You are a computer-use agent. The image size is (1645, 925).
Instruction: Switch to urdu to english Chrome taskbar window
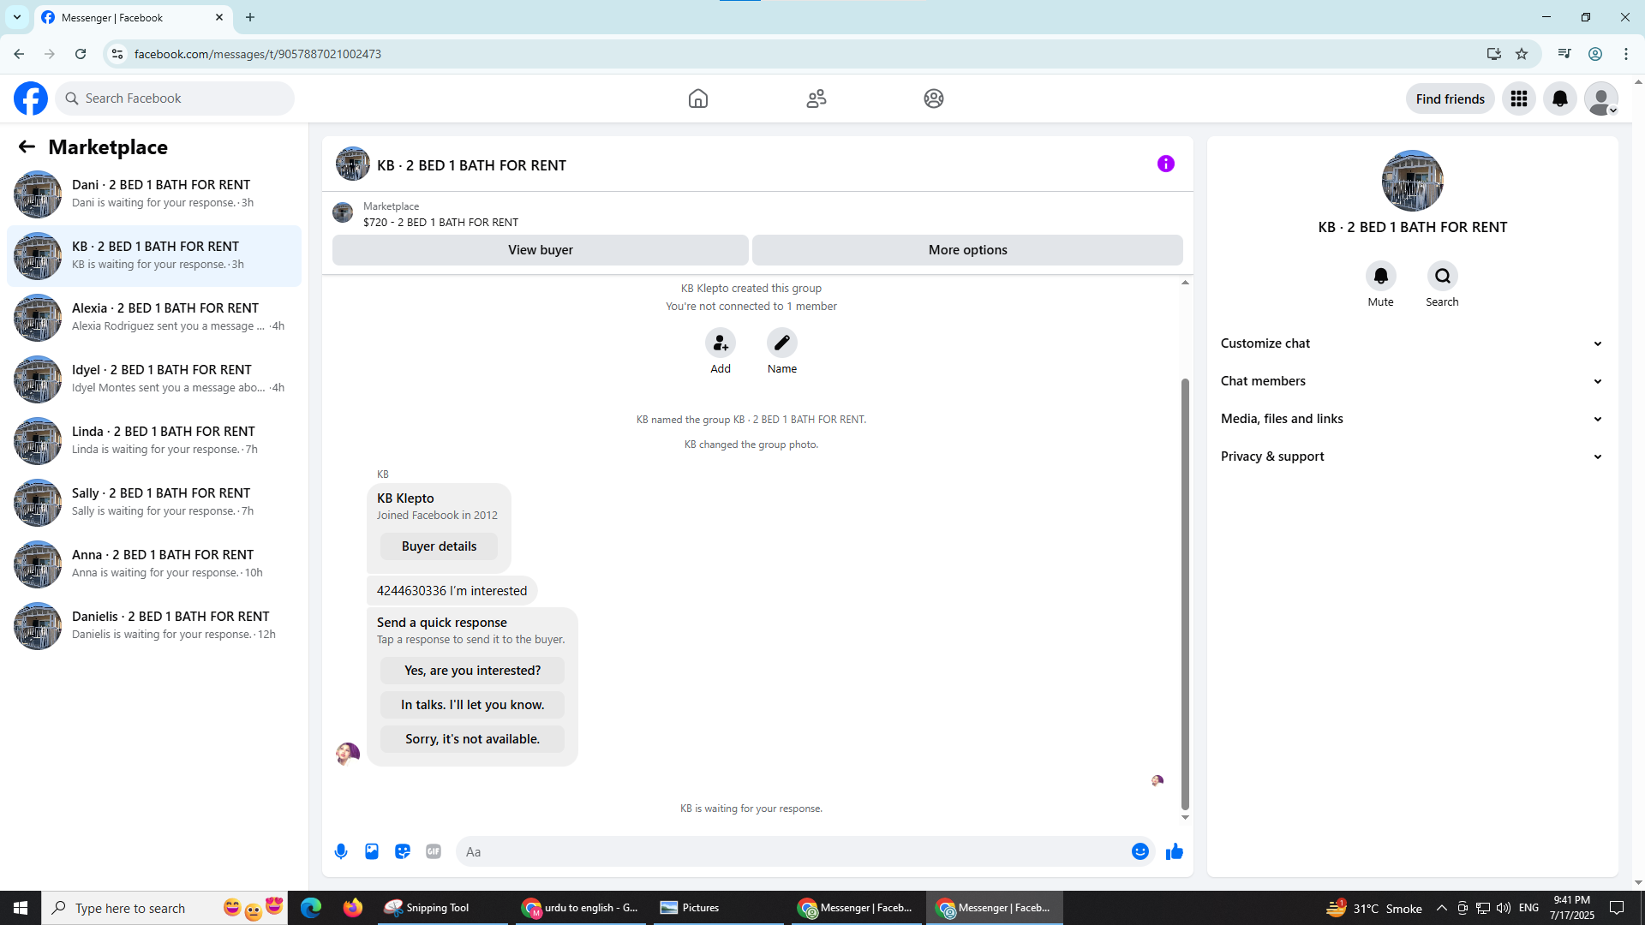pos(581,908)
